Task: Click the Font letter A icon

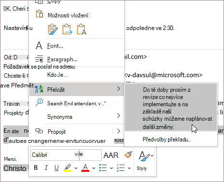Action: [39, 46]
